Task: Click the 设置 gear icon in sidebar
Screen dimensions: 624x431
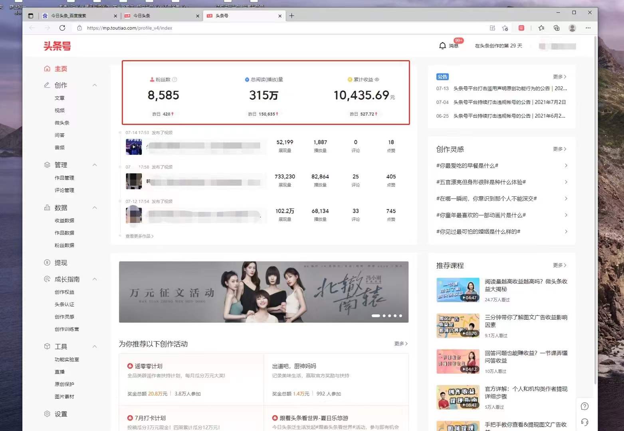Action: click(x=47, y=414)
